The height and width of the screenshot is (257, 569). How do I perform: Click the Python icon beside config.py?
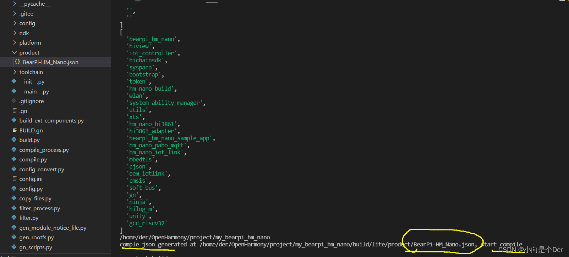14,189
